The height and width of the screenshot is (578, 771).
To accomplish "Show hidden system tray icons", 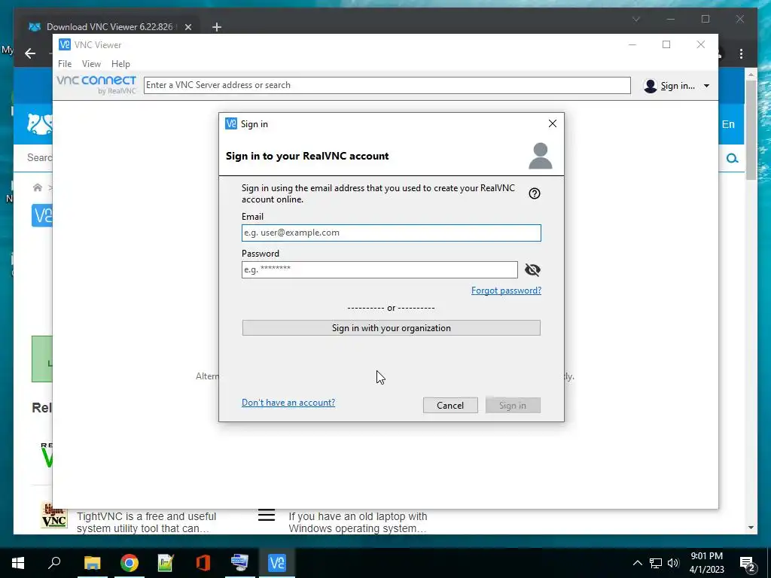I will [637, 563].
